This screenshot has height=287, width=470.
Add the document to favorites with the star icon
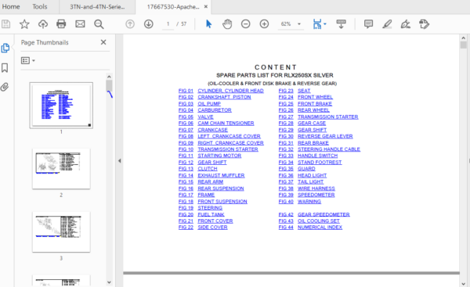click(24, 24)
